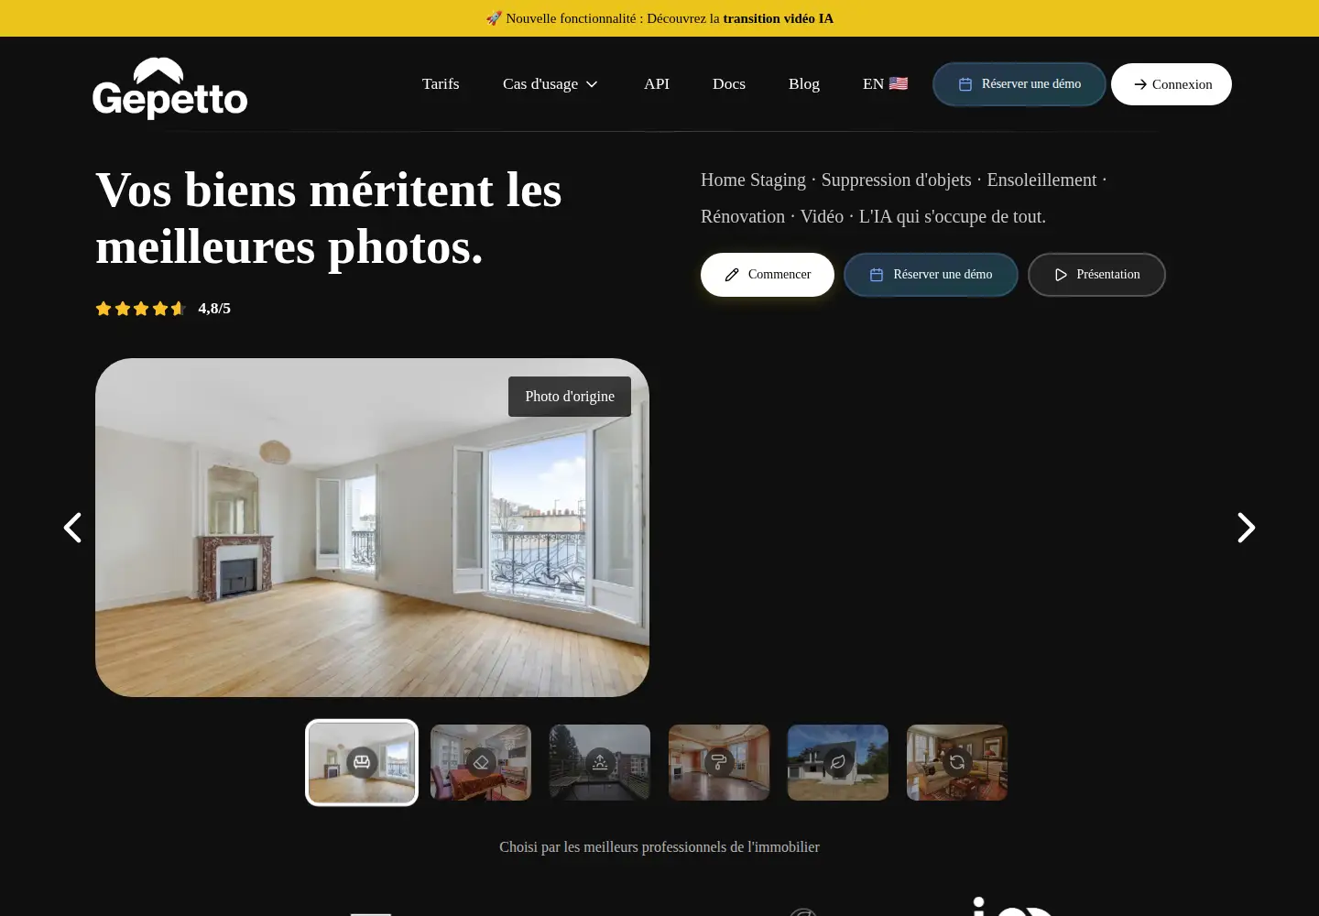Go to the API menu item

point(657,83)
